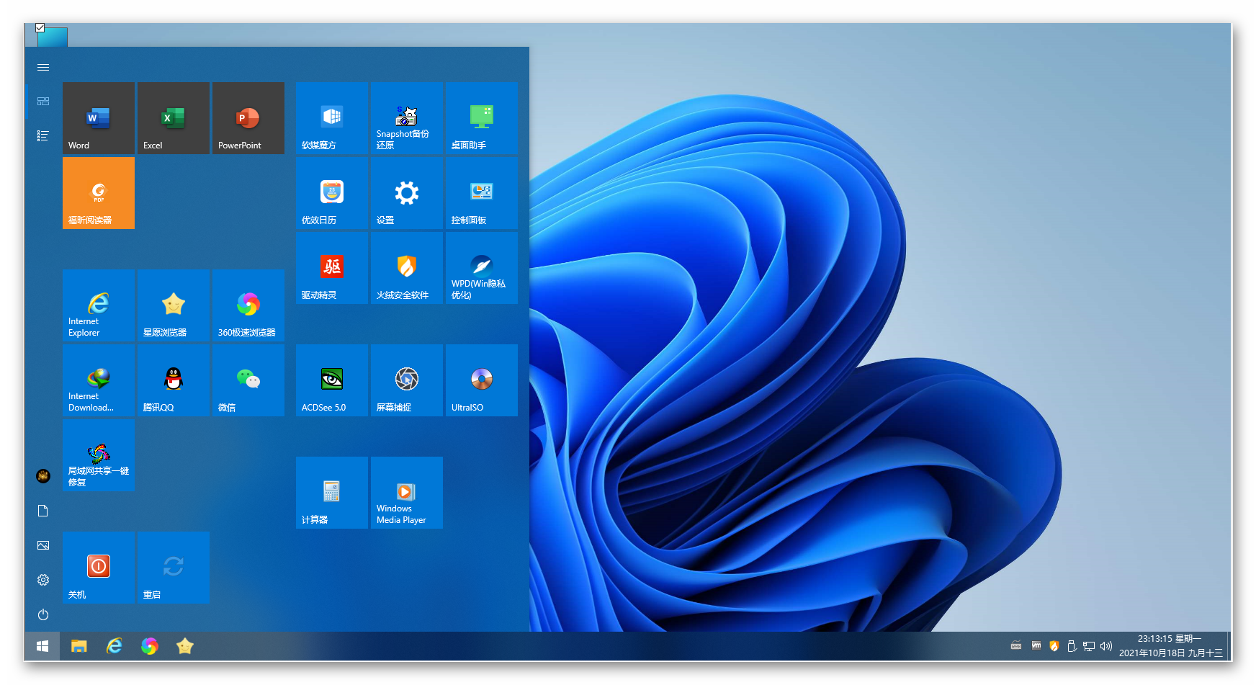
Task: Open the volume speaker tray icon
Action: click(x=1106, y=646)
